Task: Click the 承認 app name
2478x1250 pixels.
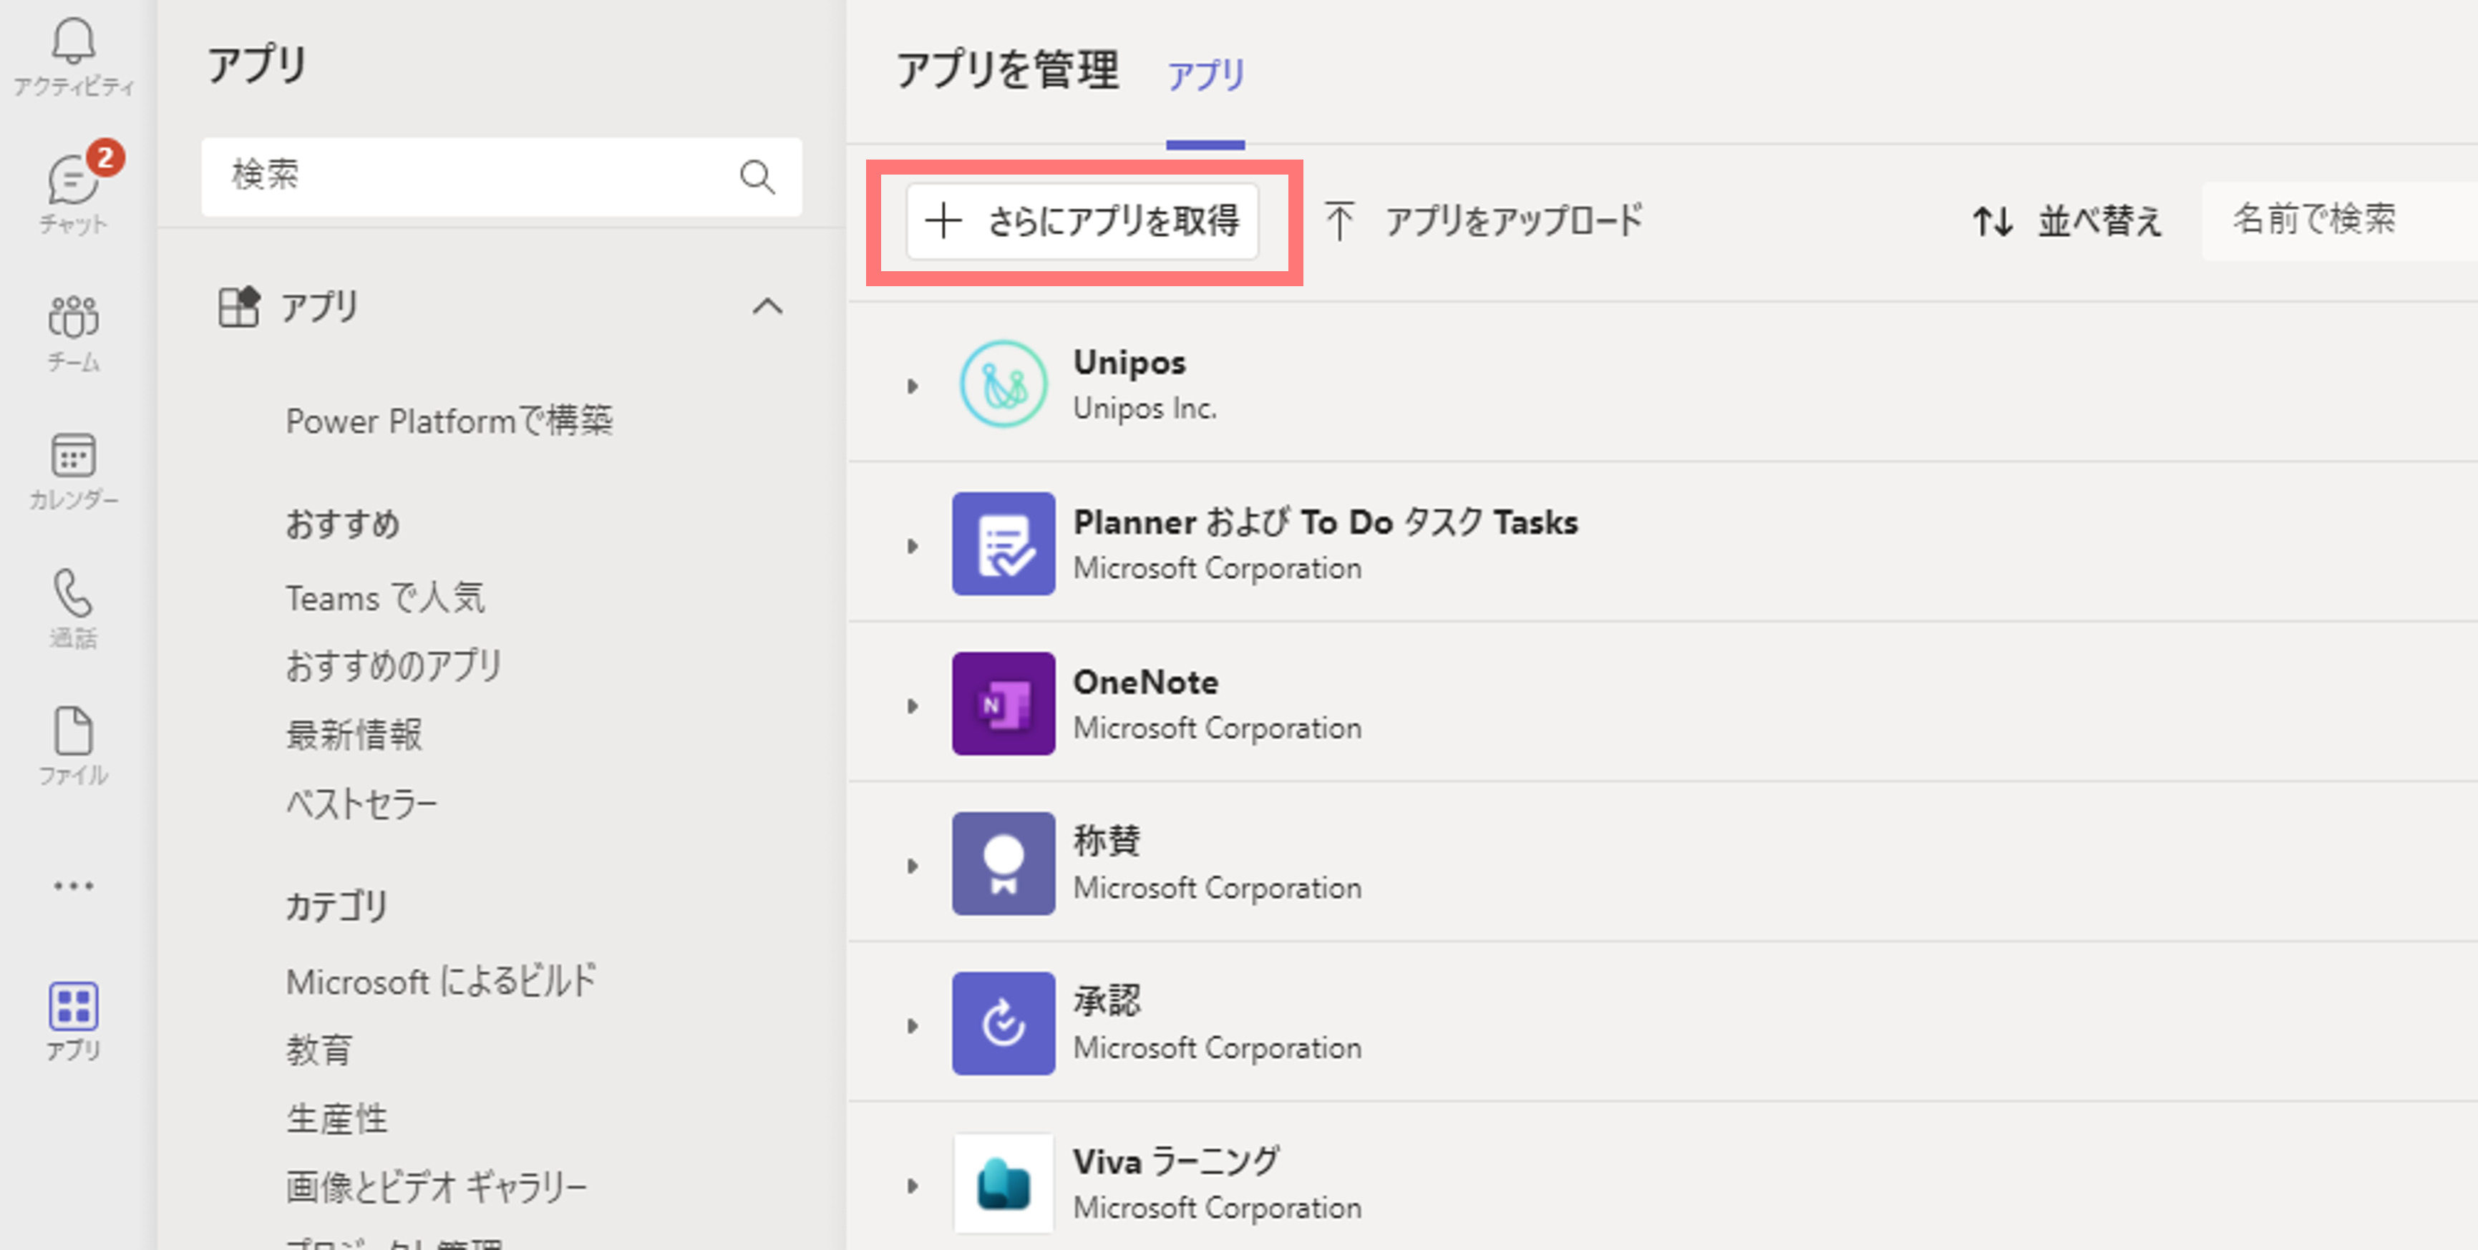Action: tap(1107, 1000)
